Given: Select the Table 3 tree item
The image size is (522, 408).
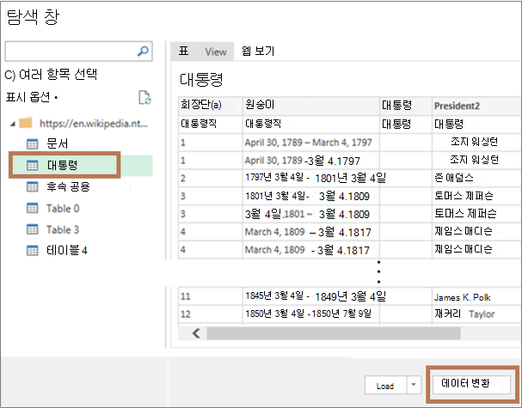Looking at the screenshot, I should coord(63,229).
